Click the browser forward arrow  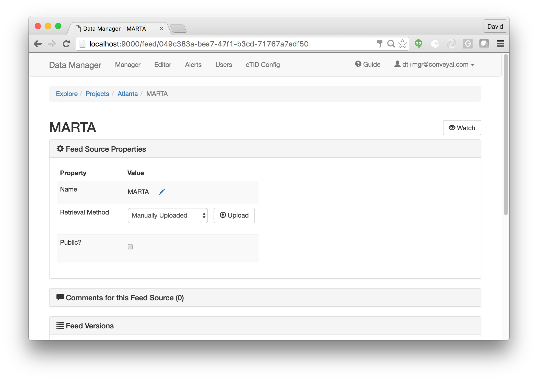coord(52,44)
